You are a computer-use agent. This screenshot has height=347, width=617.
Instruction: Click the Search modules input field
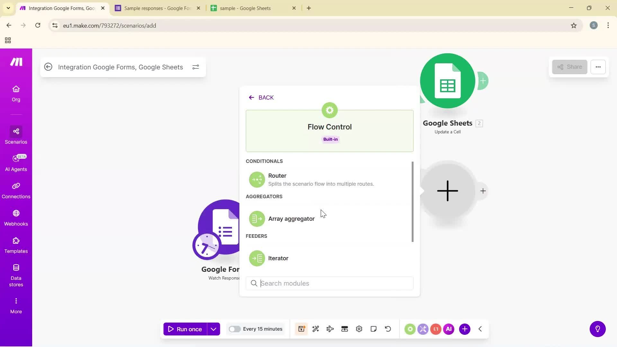pos(329,283)
